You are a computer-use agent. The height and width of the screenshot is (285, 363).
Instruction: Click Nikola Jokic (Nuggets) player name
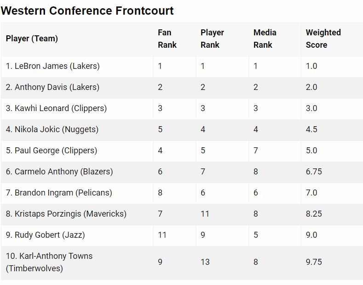click(x=52, y=129)
